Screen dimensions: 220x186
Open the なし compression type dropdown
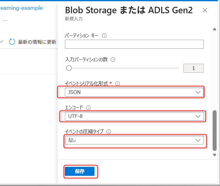pyautogui.click(x=134, y=140)
